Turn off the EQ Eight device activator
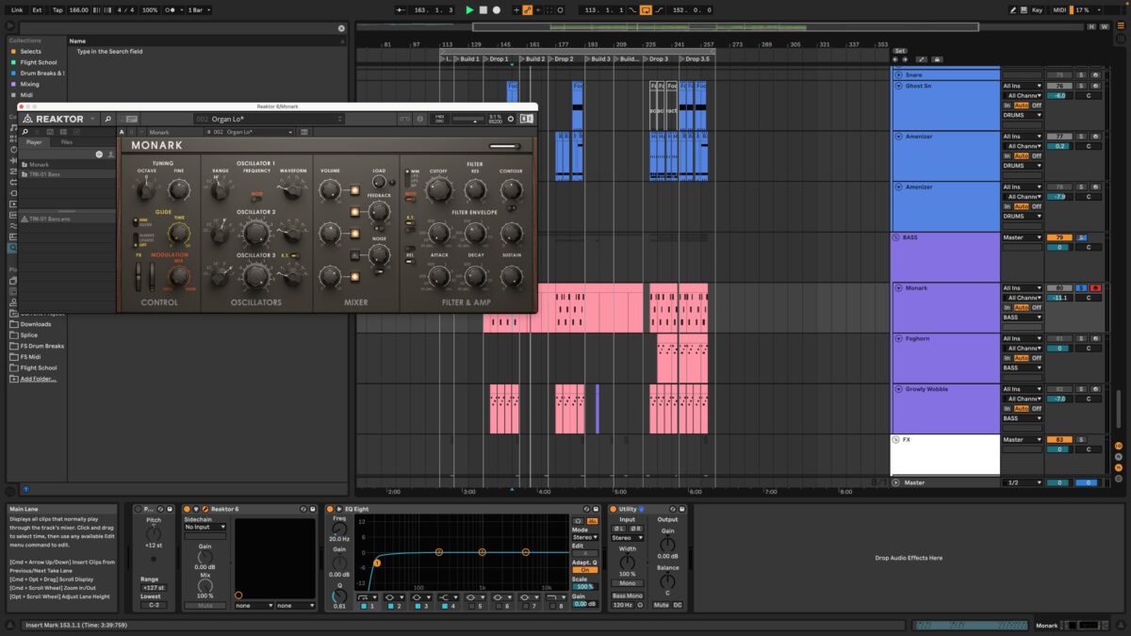 [x=330, y=509]
